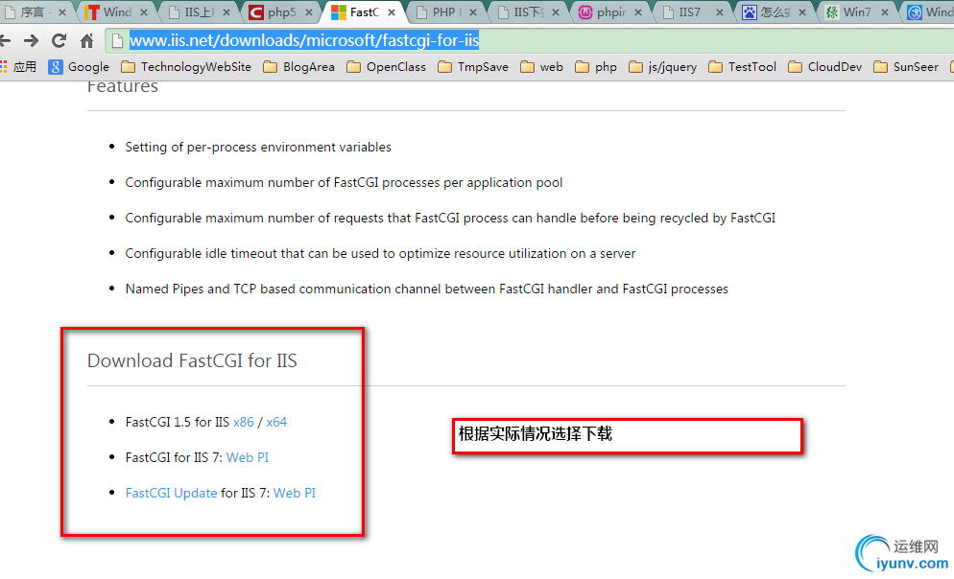The height and width of the screenshot is (579, 954).
Task: Open the SunSeer bookmark folder
Action: [906, 67]
